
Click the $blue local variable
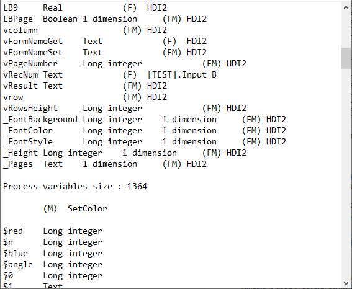pyautogui.click(x=16, y=254)
